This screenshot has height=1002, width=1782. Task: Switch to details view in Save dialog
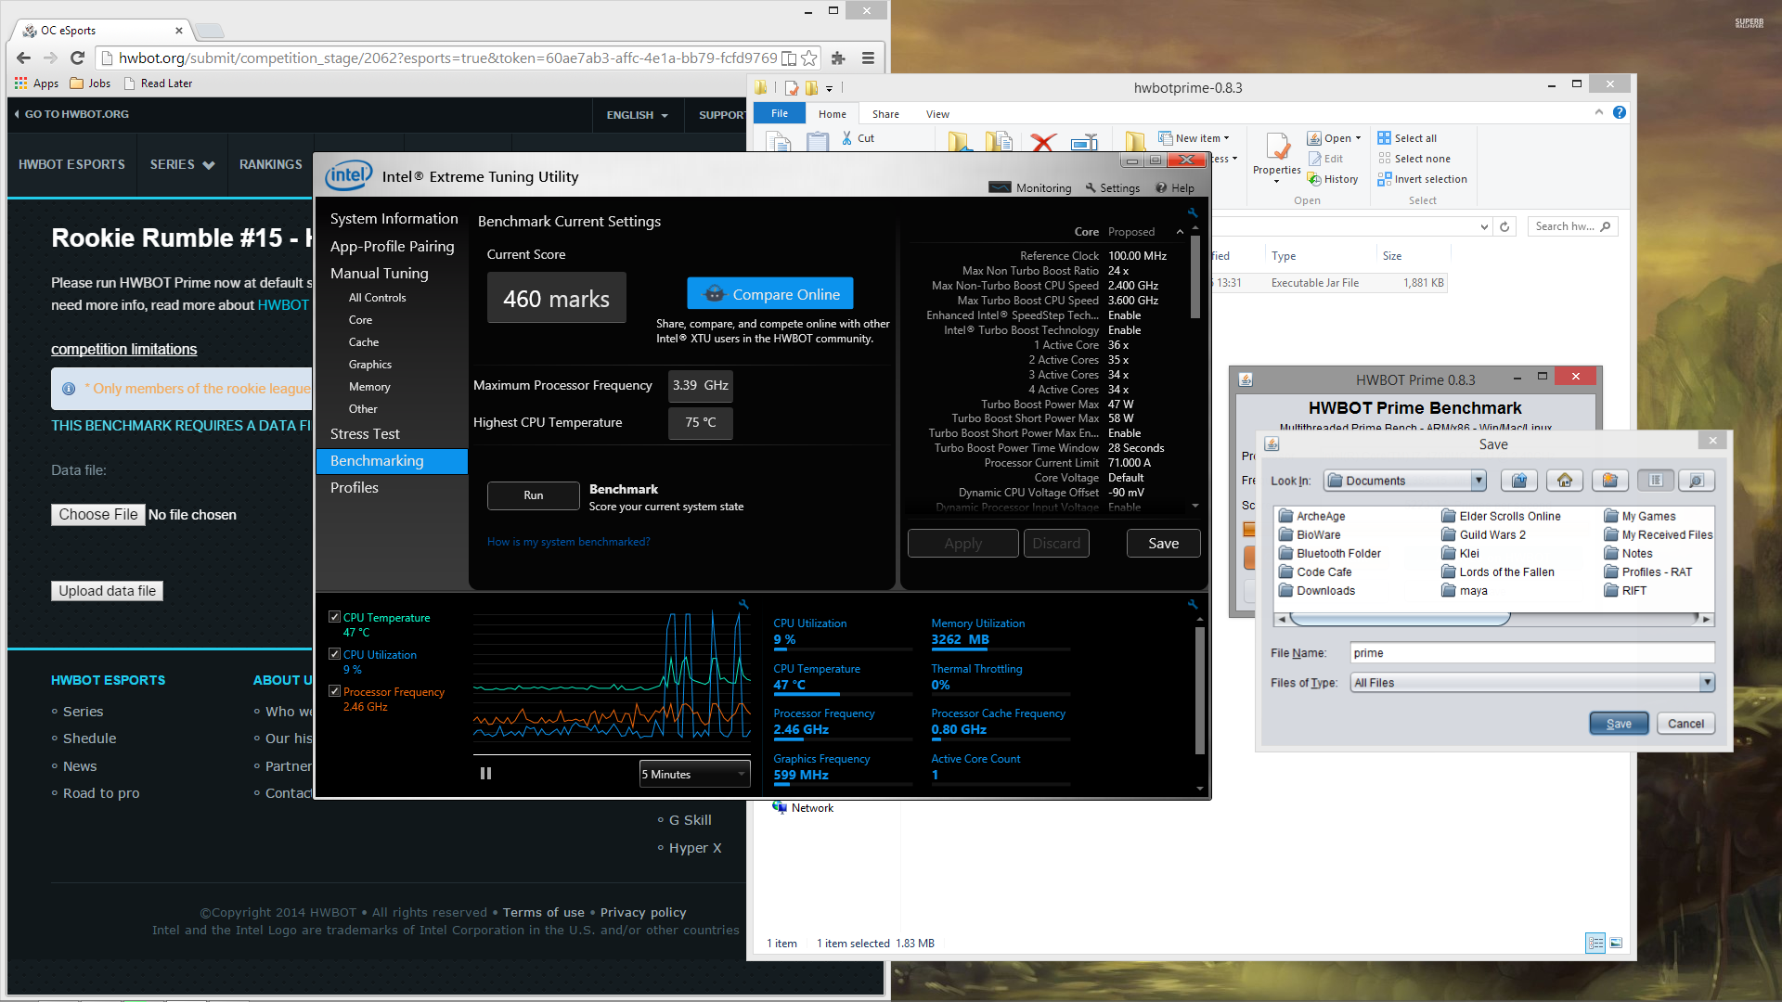[1697, 480]
